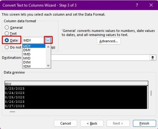This screenshot has width=158, height=129.
Task: Click the Destination input field
Action: pos(100,57)
